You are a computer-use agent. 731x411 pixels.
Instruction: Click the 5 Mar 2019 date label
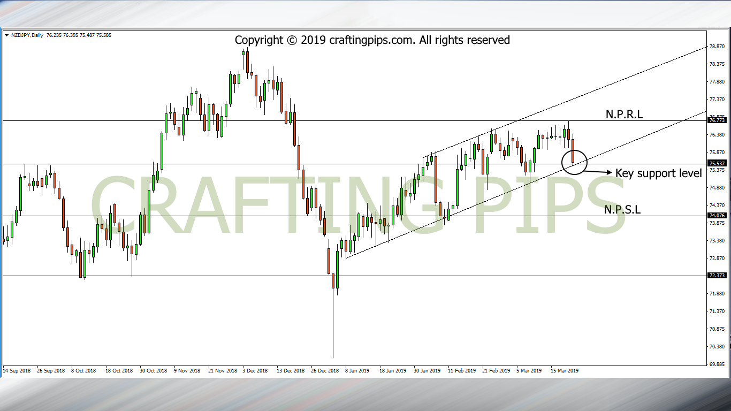pyautogui.click(x=529, y=370)
